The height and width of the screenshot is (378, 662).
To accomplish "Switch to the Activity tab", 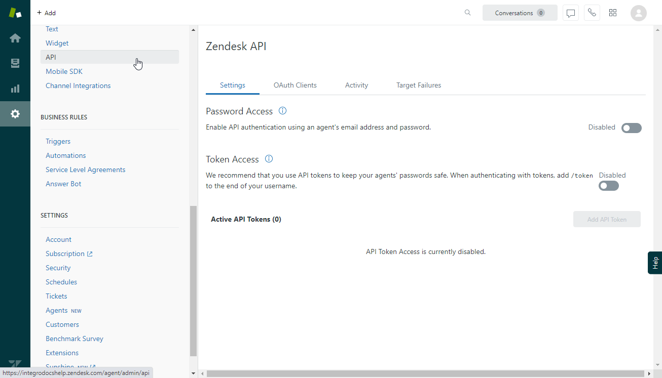I will click(357, 86).
